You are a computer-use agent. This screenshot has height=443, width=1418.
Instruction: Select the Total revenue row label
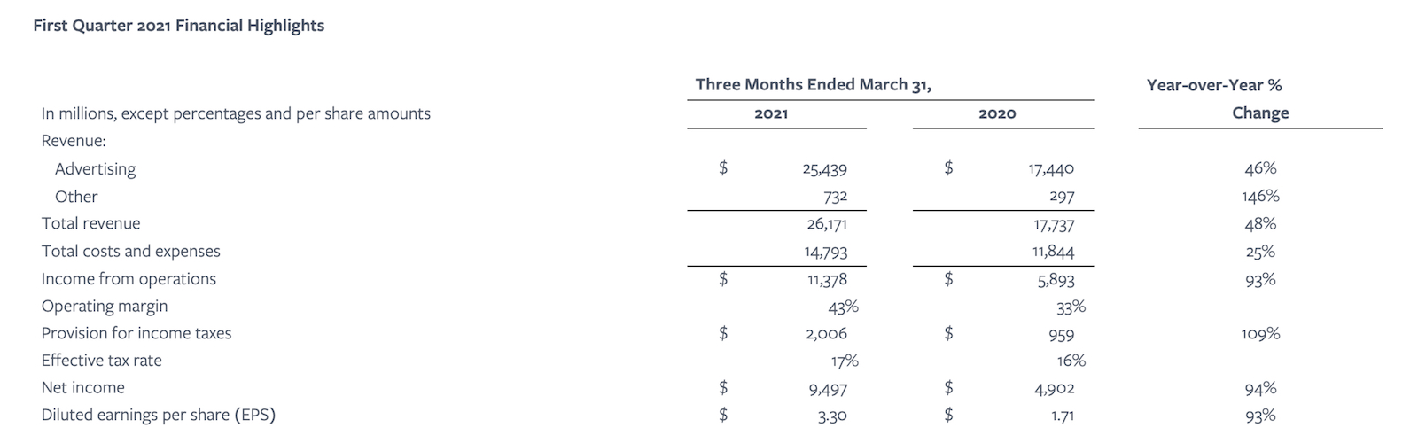[90, 223]
